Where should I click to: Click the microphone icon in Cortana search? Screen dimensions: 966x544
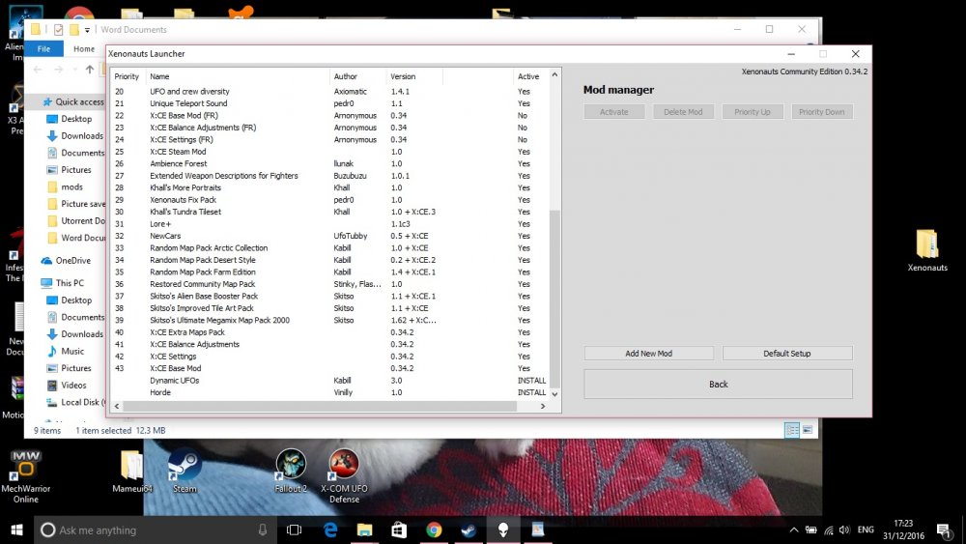[263, 530]
